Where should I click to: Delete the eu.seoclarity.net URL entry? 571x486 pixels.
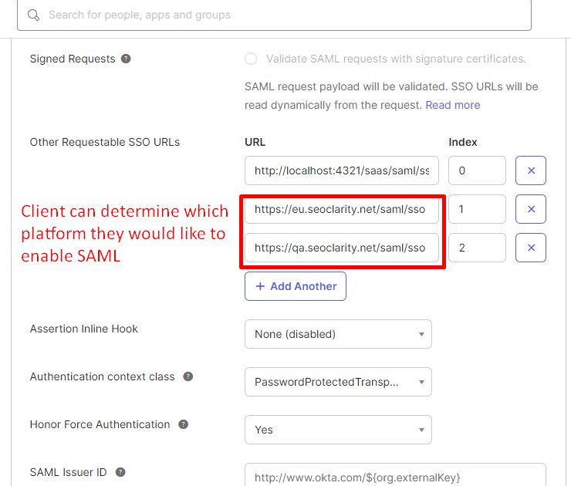tap(531, 209)
